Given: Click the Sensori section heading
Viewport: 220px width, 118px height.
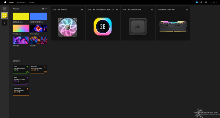Looking at the screenshot, I should click(16, 61).
